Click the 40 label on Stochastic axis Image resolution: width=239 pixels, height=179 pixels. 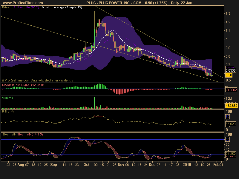[x=227, y=149]
